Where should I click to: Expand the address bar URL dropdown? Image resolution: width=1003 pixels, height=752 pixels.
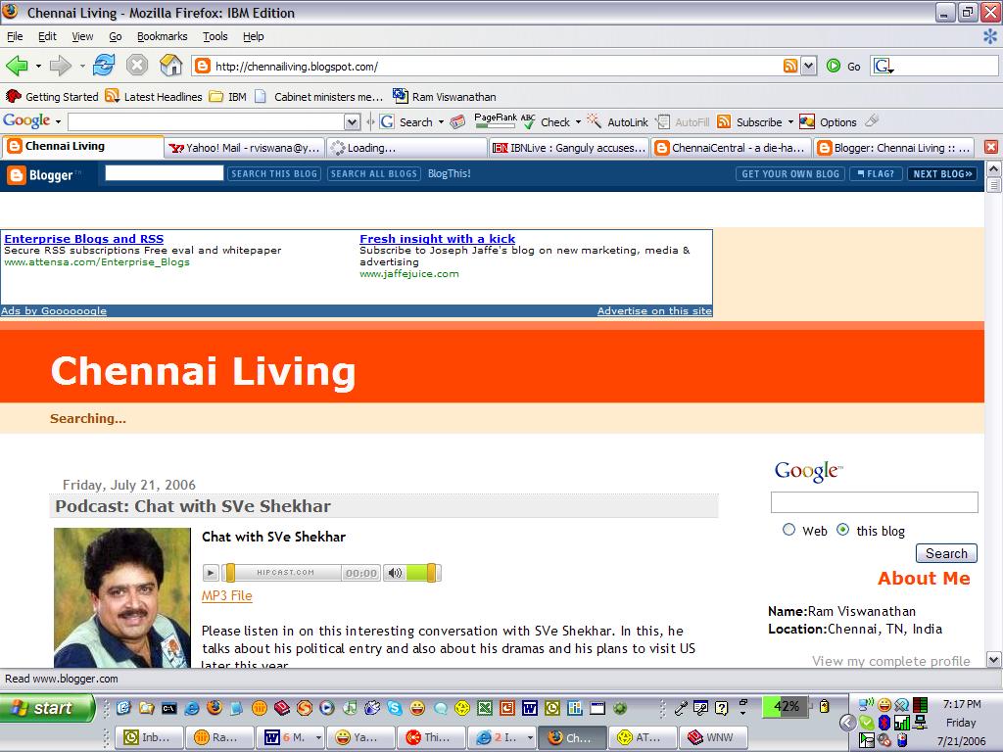(808, 66)
